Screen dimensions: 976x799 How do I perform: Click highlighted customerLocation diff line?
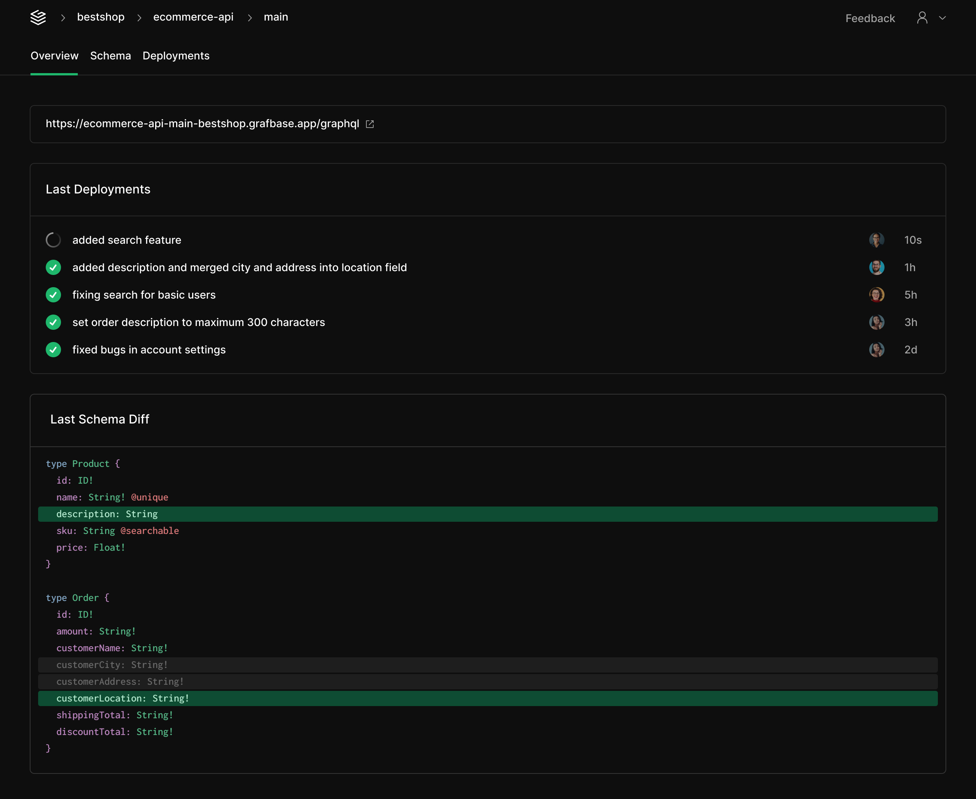(123, 698)
